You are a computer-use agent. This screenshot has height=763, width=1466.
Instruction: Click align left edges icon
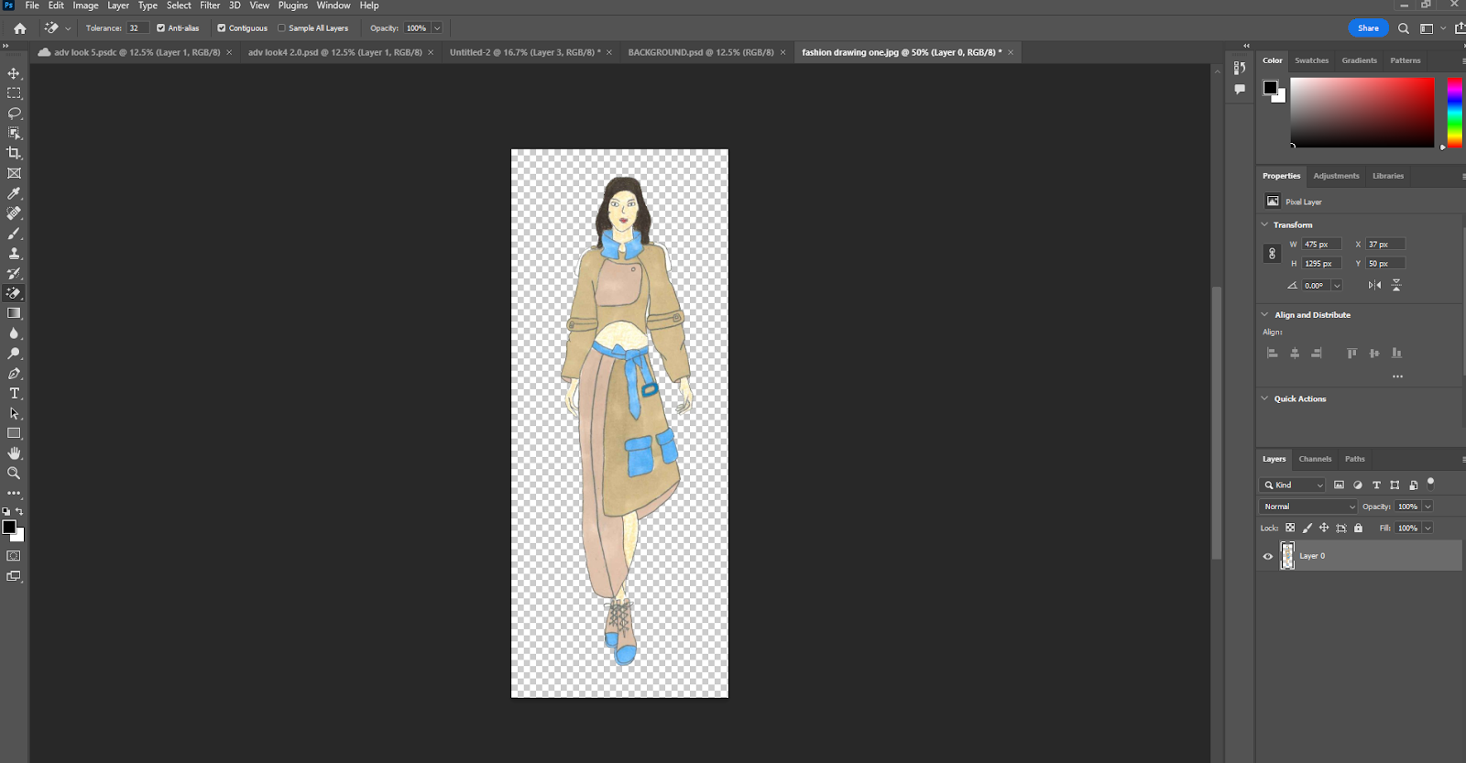click(1272, 353)
